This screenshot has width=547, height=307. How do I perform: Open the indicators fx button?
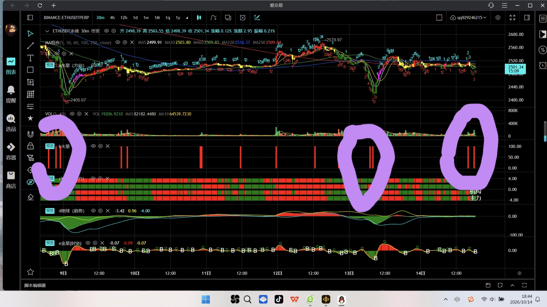(x=214, y=18)
